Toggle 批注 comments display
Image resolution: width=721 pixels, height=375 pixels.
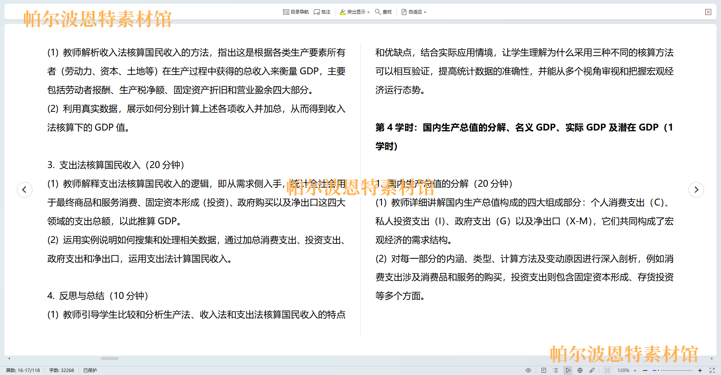pos(322,12)
